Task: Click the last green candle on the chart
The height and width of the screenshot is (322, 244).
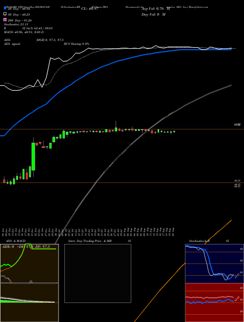Action: click(x=174, y=131)
